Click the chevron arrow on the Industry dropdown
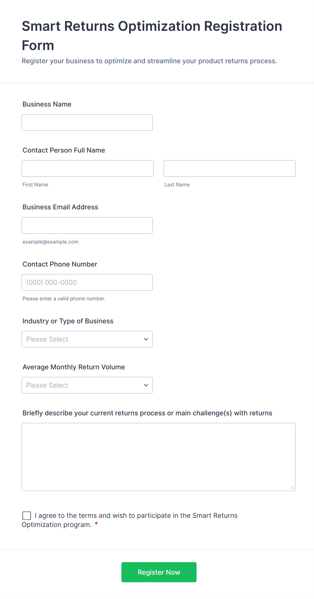 146,339
